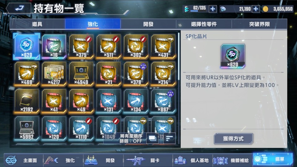Add energy with the plus beside 62/135
This screenshot has width=297, height=167.
(x=213, y=9)
